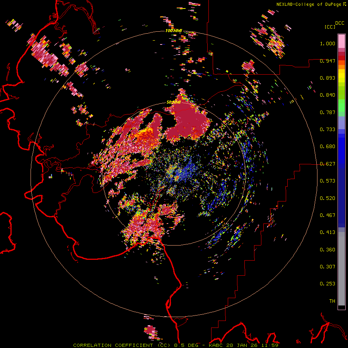The width and height of the screenshot is (348, 348).
Task: Click the 0.840 legend value
Action: (328, 95)
